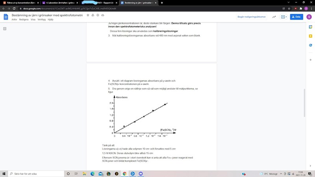Viewport: 315px width, 177px height.
Task: Open the activity dashboard trend icon
Action: (x=274, y=17)
